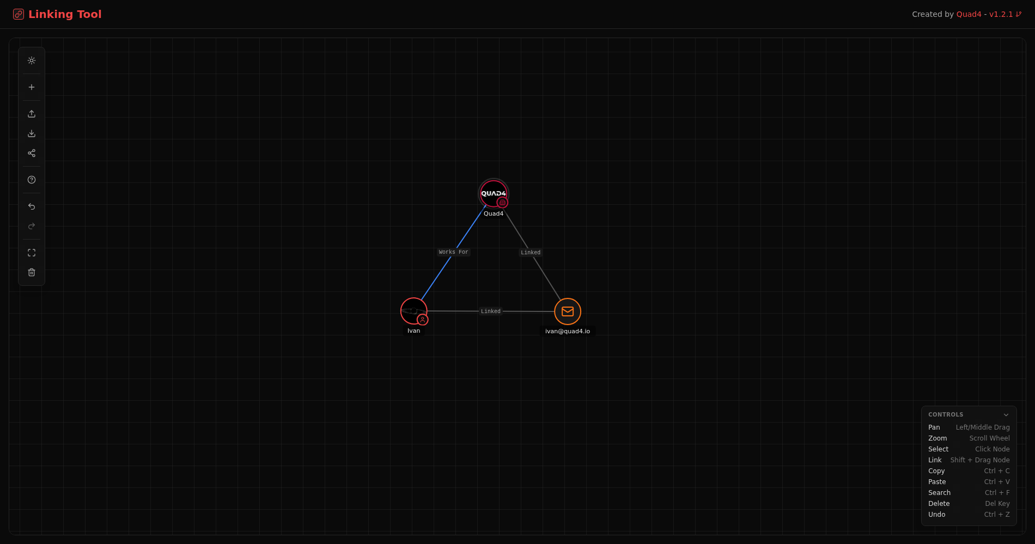1035x544 pixels.
Task: Click the fit-to-view icon
Action: [x=31, y=252]
